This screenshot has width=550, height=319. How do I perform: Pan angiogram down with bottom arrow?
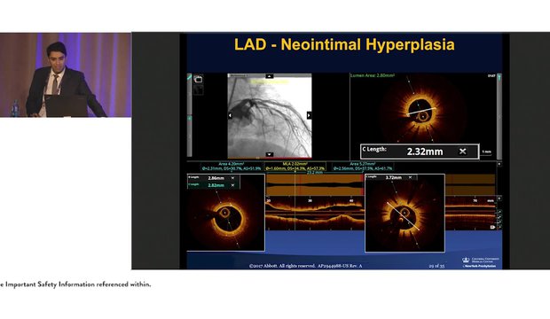(270, 154)
